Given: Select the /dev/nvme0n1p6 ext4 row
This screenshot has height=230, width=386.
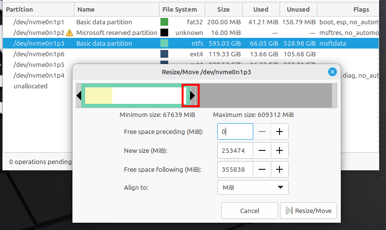Looking at the screenshot, I should [39, 54].
